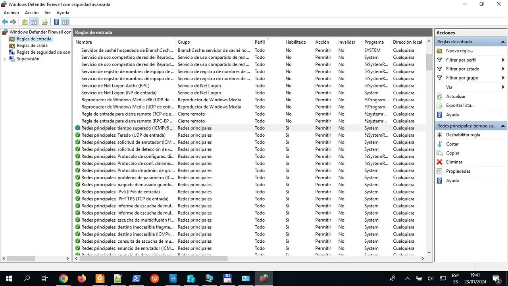Select Reglas de entrada in the tree

(x=34, y=39)
